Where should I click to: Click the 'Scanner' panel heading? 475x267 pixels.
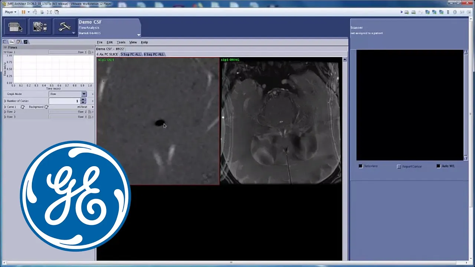[x=357, y=28]
